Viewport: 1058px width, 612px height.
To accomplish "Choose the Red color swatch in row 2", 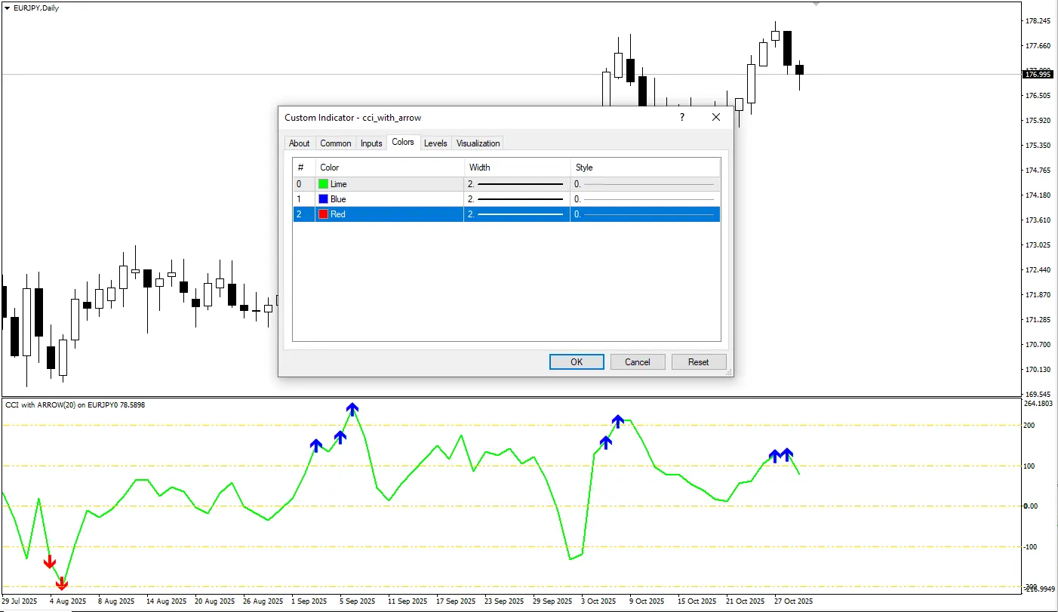I will (323, 214).
